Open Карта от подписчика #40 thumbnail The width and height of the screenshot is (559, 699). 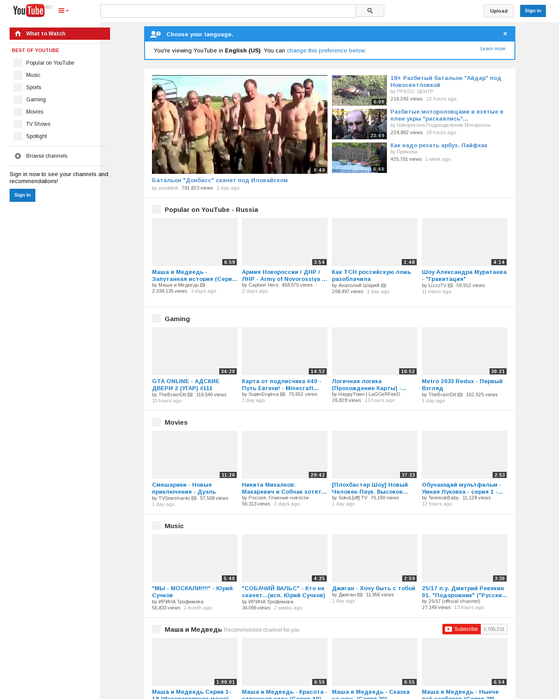285,351
